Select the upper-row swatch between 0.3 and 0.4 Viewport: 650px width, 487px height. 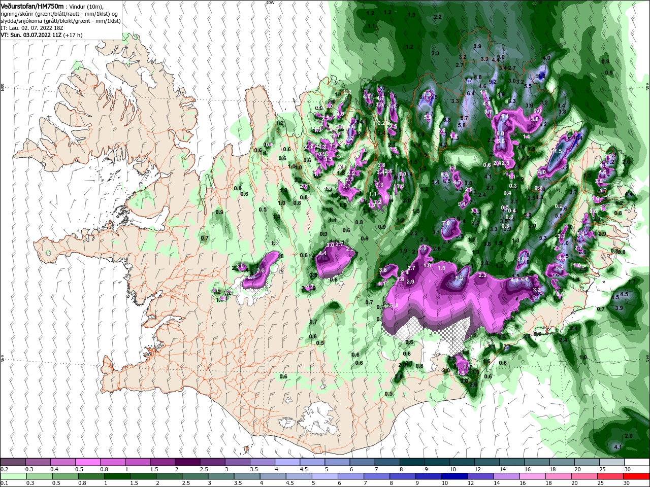click(38, 462)
